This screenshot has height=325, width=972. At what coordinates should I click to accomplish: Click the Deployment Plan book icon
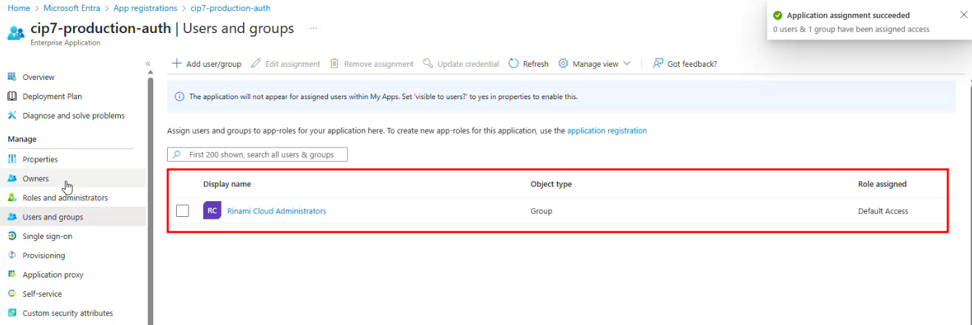[12, 96]
